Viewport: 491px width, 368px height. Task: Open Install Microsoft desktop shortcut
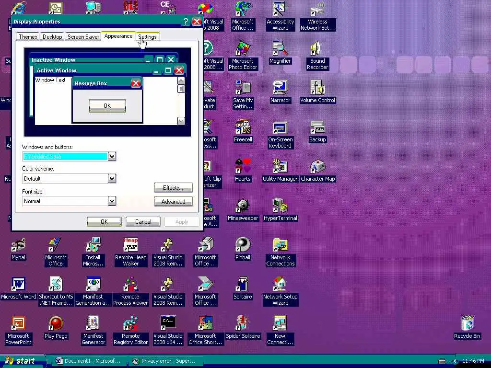(93, 252)
